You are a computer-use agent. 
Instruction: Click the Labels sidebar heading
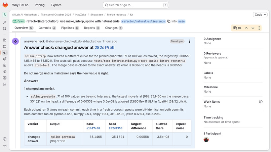(x=208, y=73)
